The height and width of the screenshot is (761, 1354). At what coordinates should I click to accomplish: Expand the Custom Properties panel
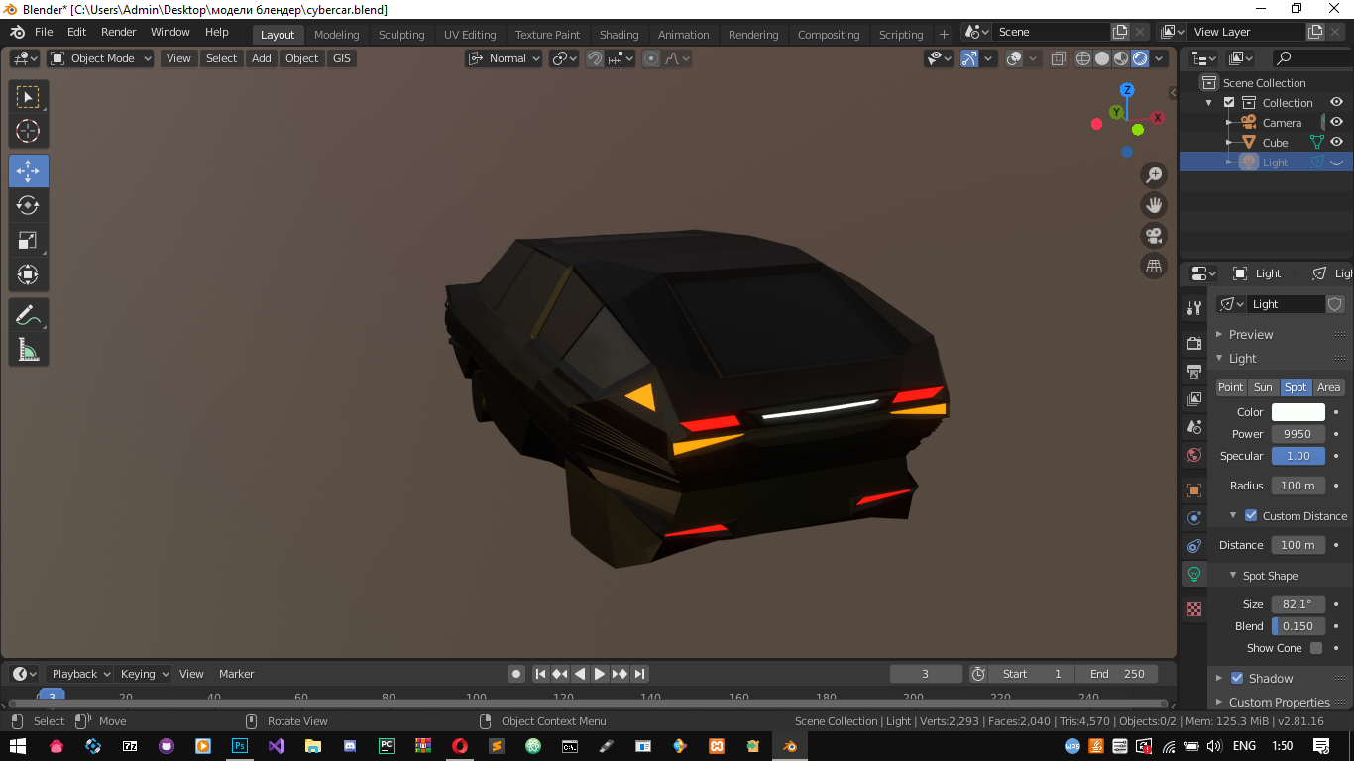1279,702
